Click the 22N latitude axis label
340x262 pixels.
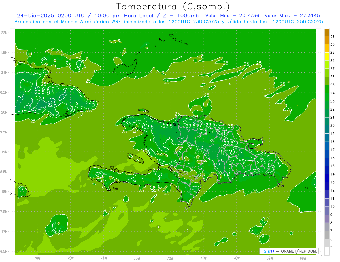tap(4, 33)
